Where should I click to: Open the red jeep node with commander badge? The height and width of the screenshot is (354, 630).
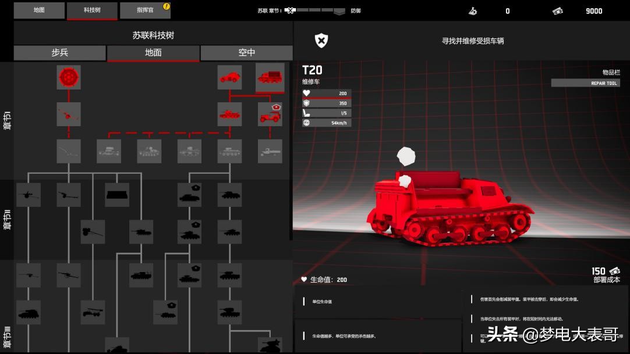pos(270,115)
